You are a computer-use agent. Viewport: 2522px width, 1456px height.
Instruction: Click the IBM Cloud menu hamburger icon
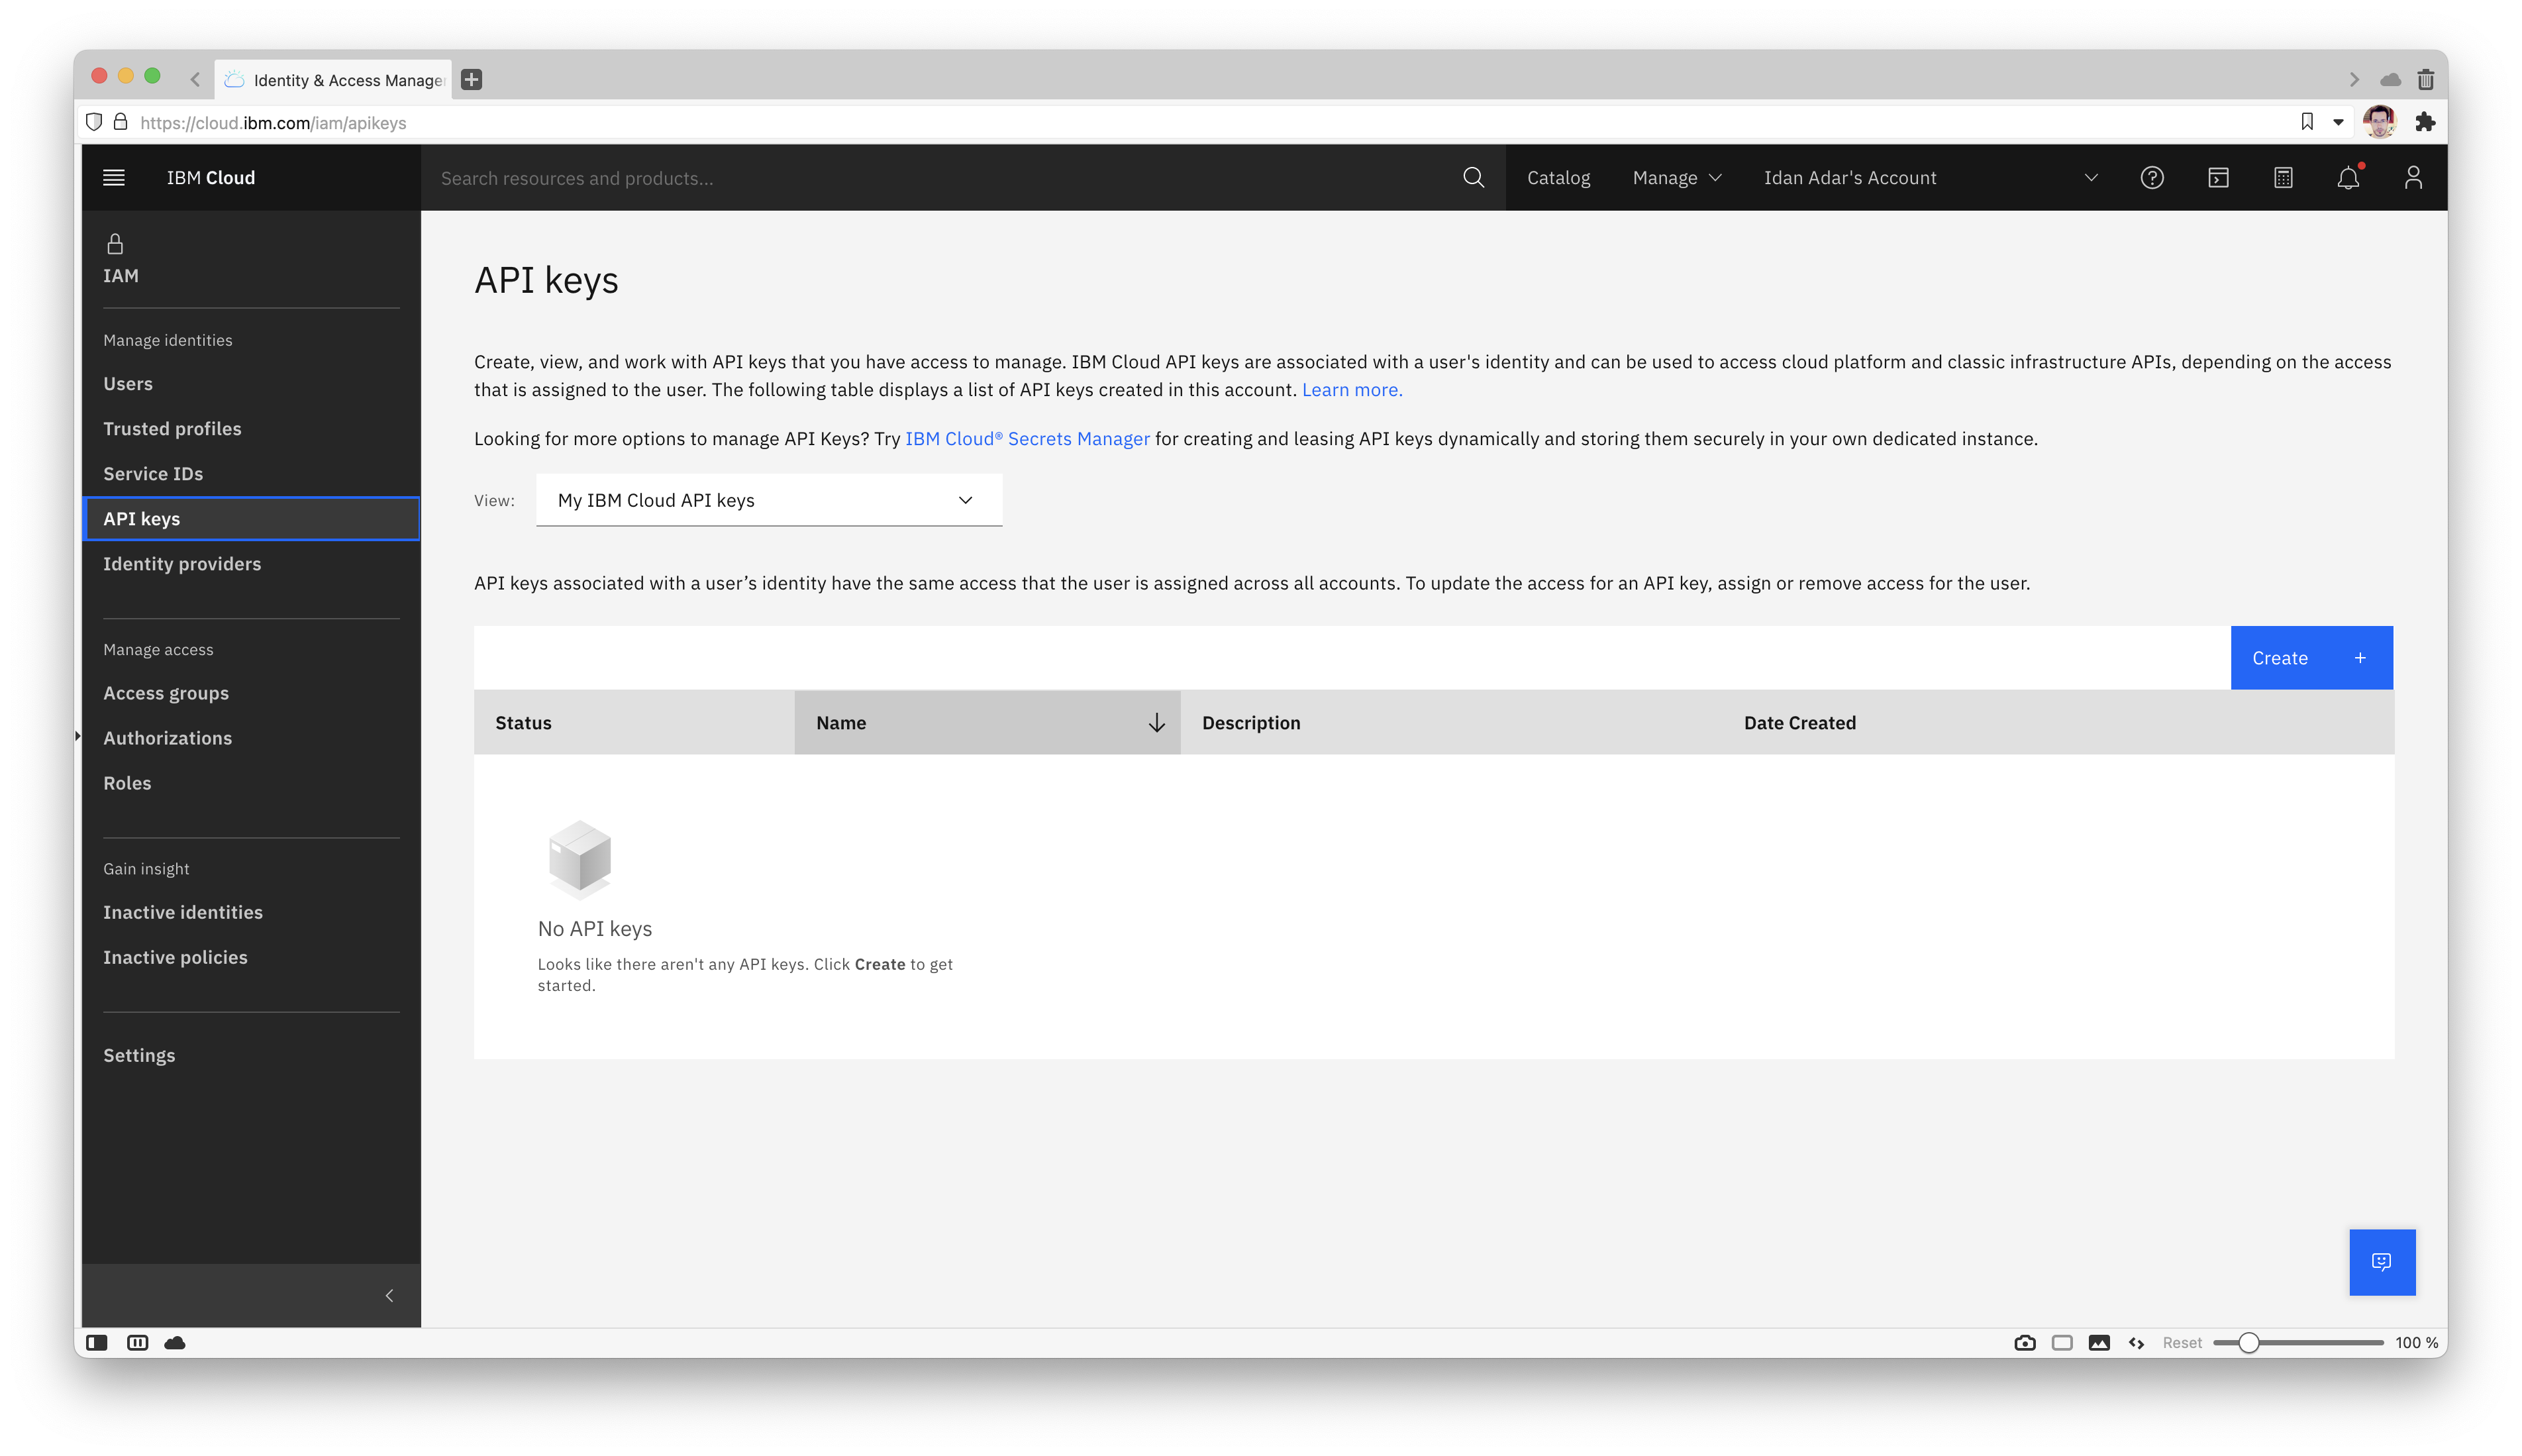tap(115, 177)
